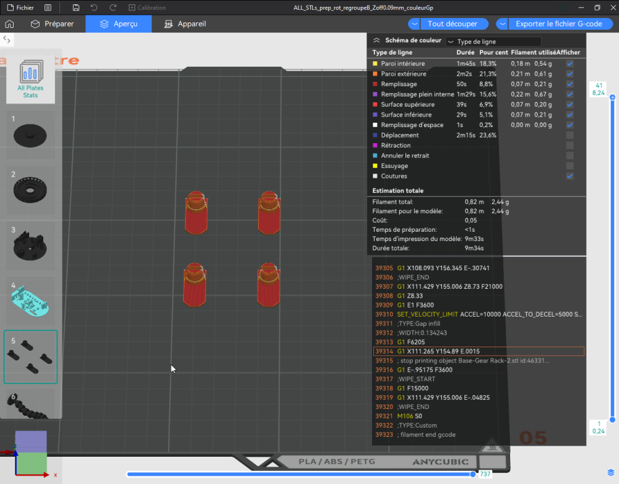The height and width of the screenshot is (484, 619).
Task: Select plate 5 thumbnail
Action: coord(30,357)
